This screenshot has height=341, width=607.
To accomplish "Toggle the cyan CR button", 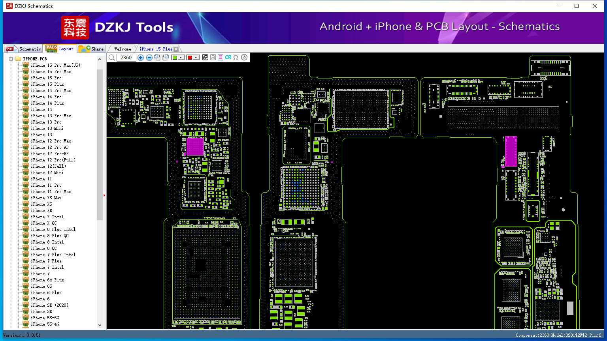I will pyautogui.click(x=228, y=58).
